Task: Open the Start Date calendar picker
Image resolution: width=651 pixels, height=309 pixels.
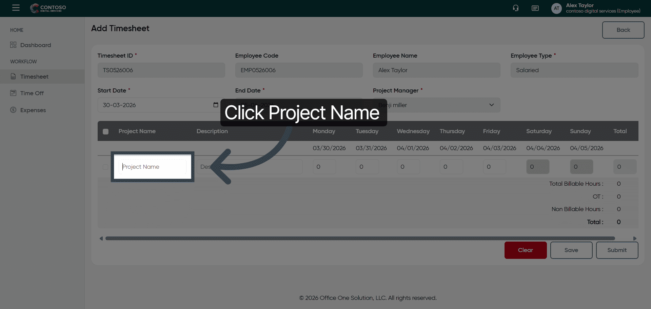Action: (x=216, y=105)
